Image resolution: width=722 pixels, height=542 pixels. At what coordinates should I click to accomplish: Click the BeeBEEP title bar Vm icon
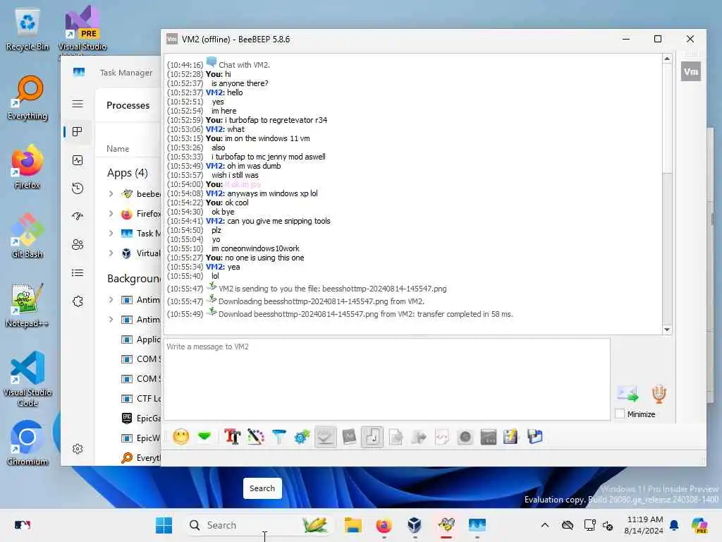click(x=172, y=40)
